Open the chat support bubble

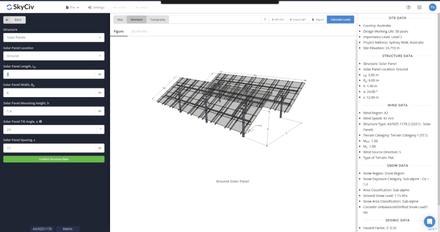[429, 221]
